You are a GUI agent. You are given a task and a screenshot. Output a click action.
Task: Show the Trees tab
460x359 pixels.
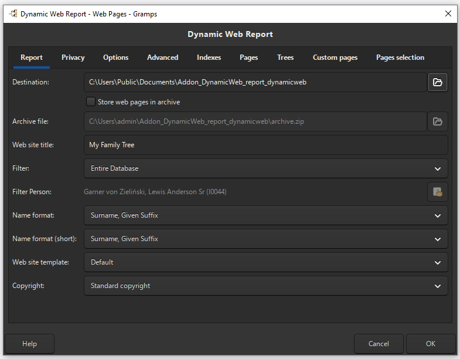(285, 57)
